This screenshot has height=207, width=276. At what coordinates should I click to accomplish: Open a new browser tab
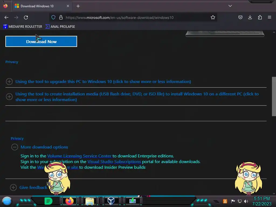point(78,6)
